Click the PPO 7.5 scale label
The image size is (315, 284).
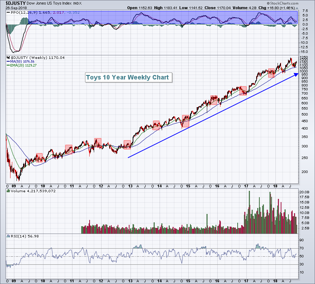pyautogui.click(x=305, y=11)
